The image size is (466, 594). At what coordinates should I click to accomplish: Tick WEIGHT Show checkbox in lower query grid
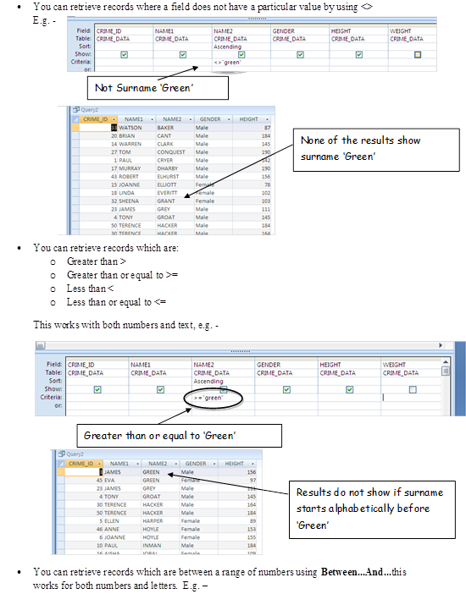pos(413,389)
